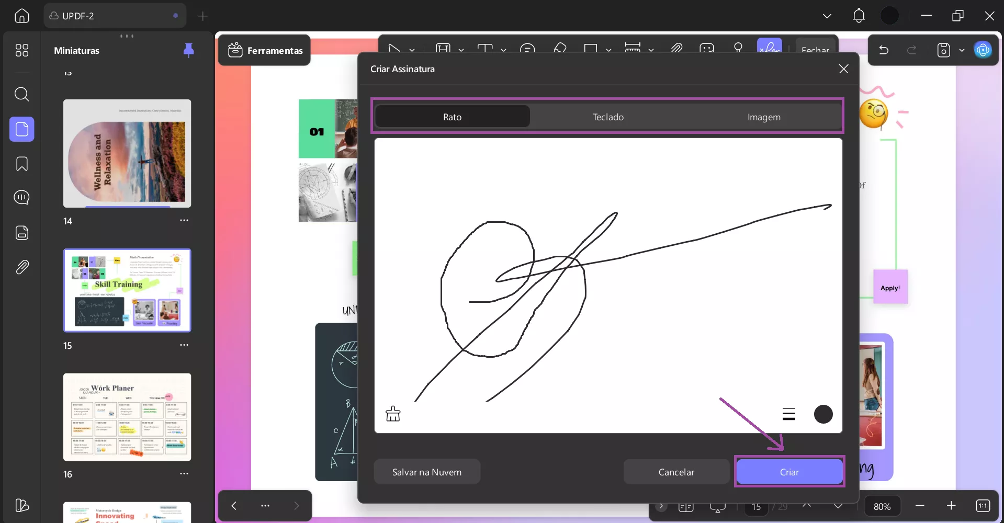Viewport: 1004px width, 523px height.
Task: Open the UPDF-2 document tab
Action: [114, 16]
